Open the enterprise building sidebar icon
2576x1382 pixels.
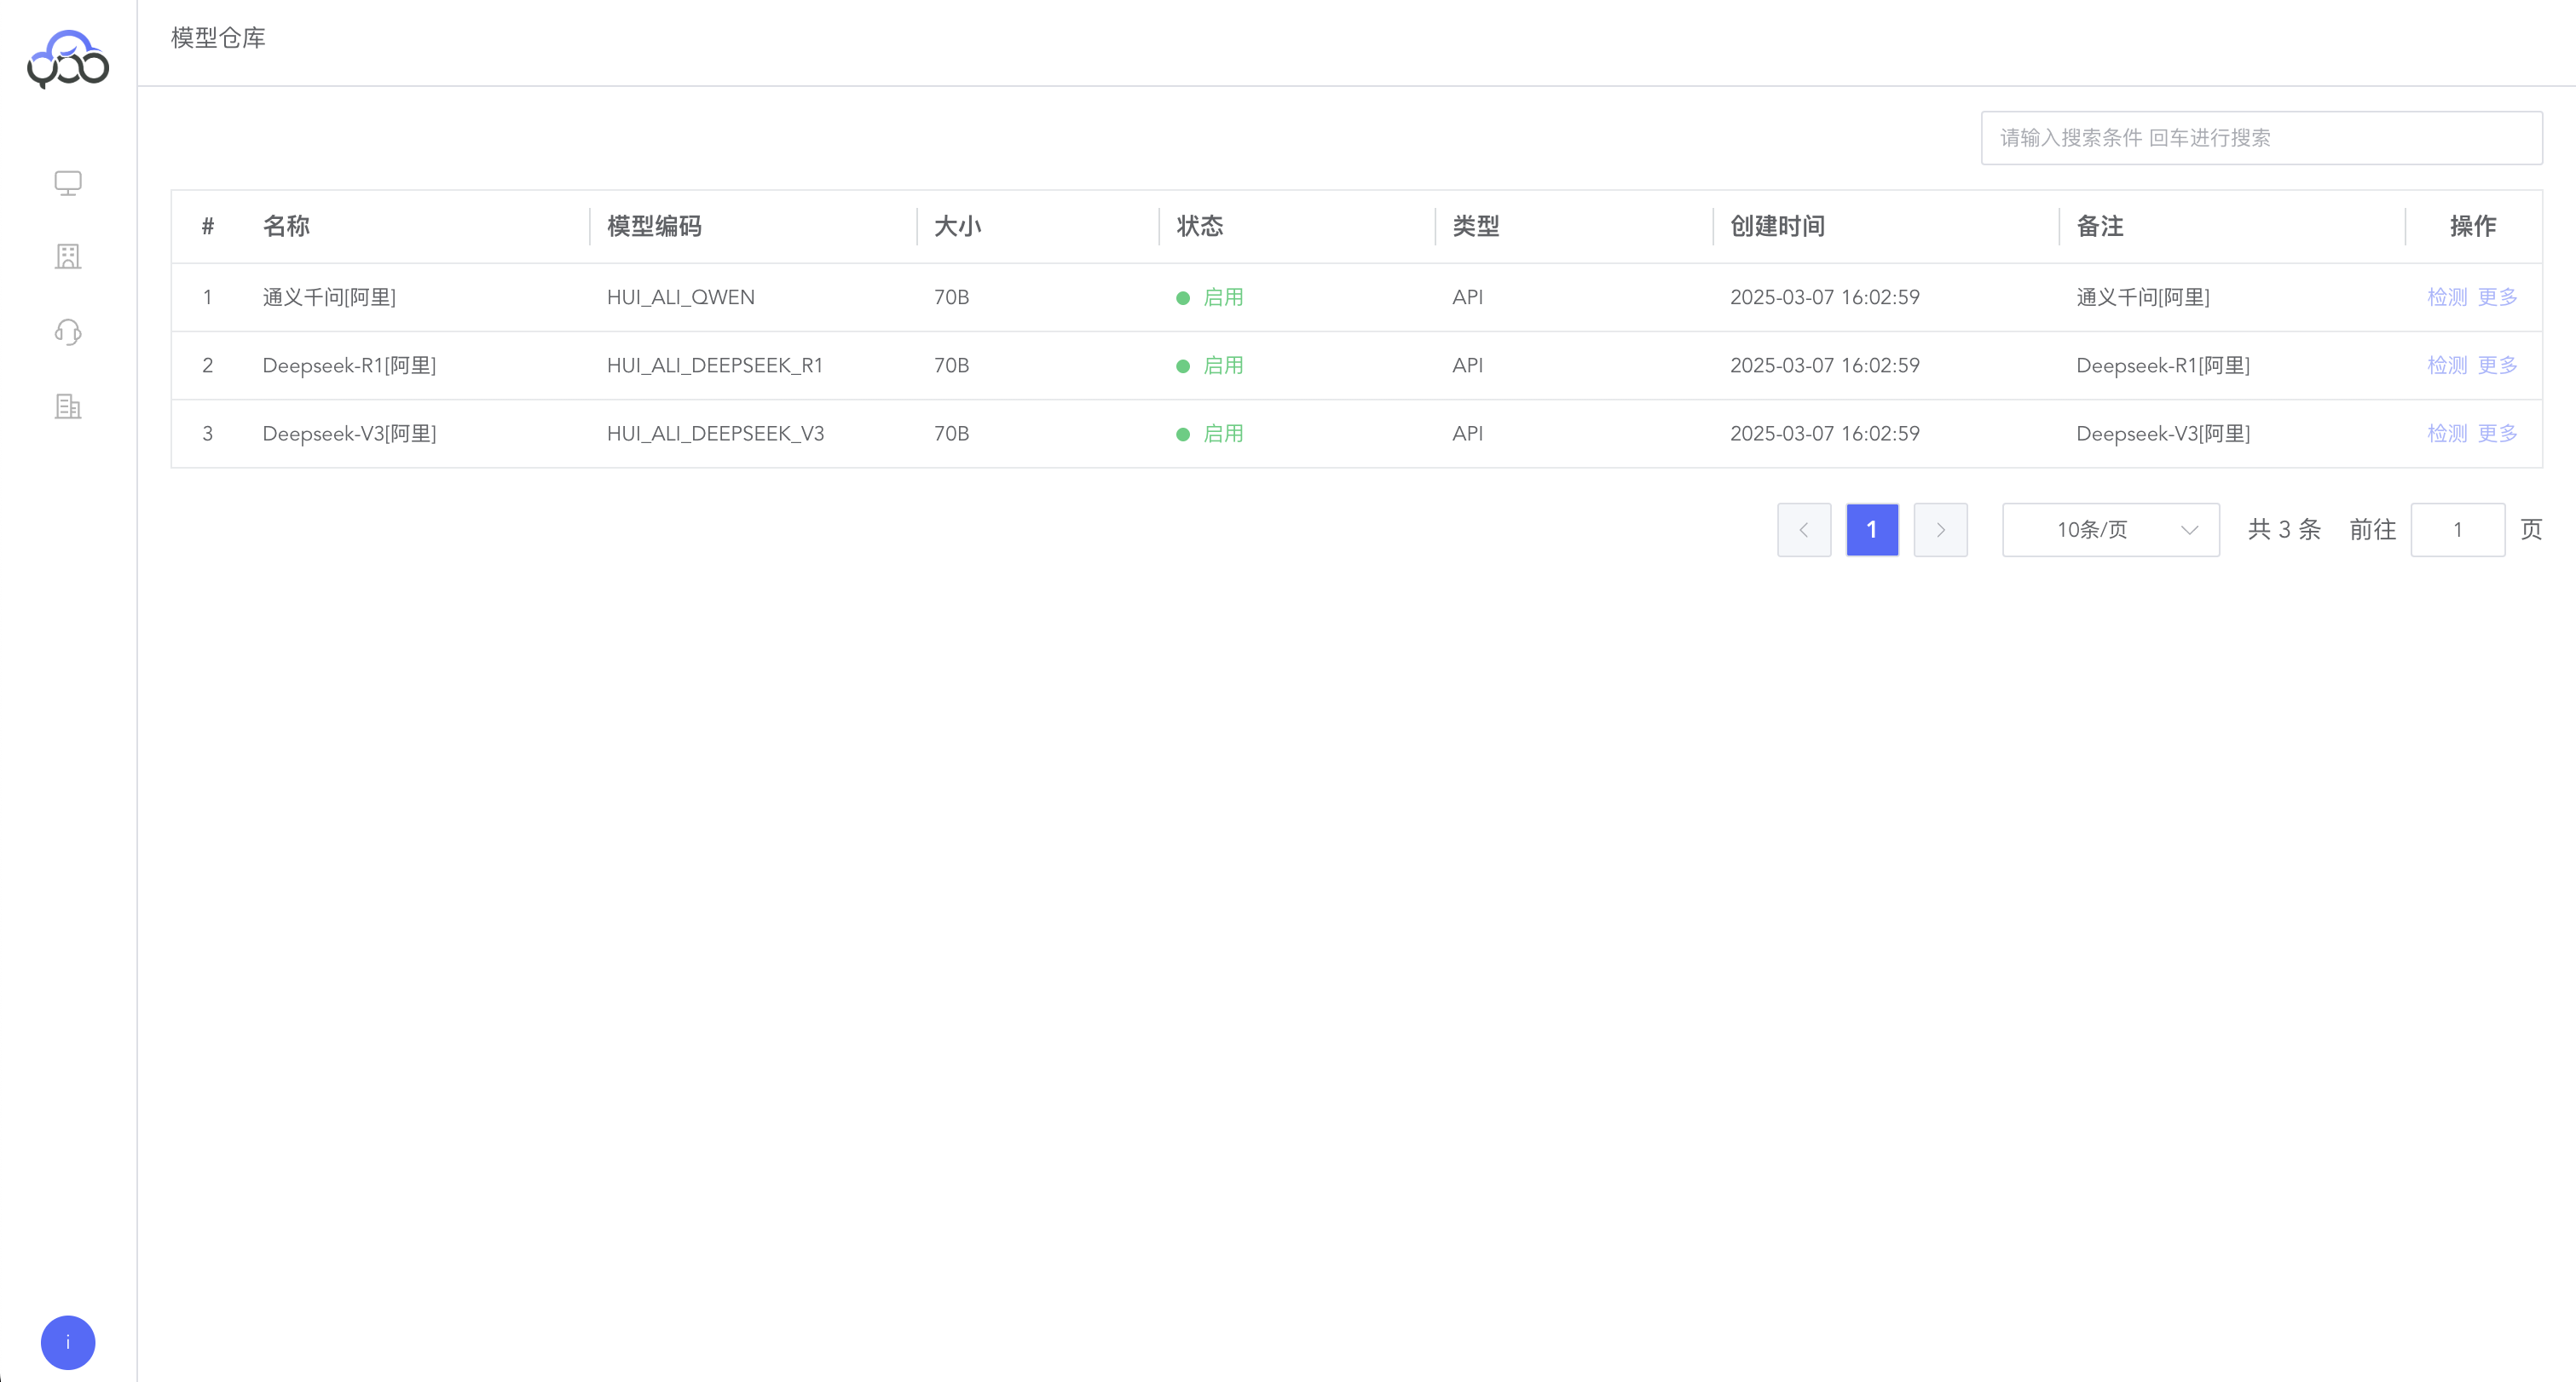(68, 406)
